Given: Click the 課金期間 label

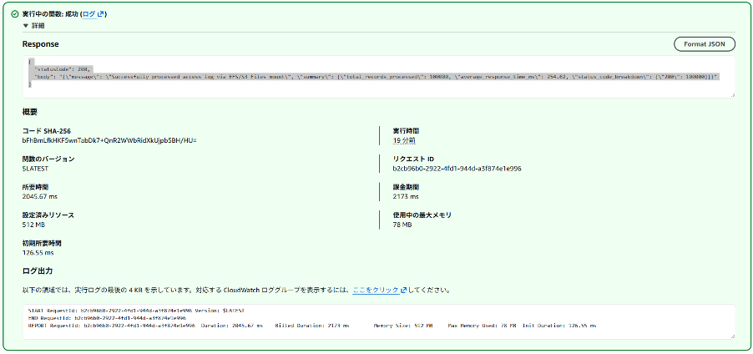Looking at the screenshot, I should point(407,187).
